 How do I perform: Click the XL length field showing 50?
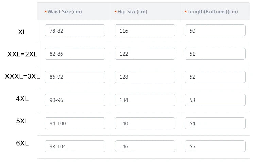click(x=215, y=31)
